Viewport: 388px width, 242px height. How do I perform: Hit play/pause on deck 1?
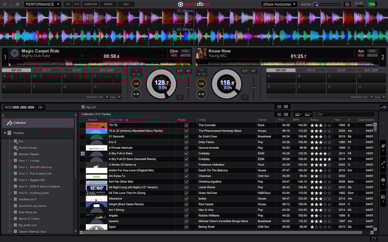136,94
